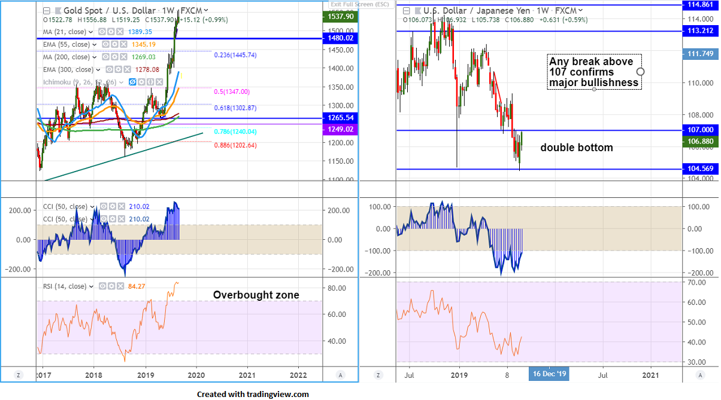Open Ichimoku indicator settings gear
The height and width of the screenshot is (400, 721).
pyautogui.click(x=141, y=82)
